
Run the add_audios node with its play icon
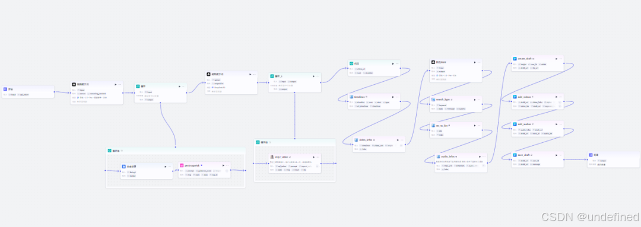pos(556,124)
